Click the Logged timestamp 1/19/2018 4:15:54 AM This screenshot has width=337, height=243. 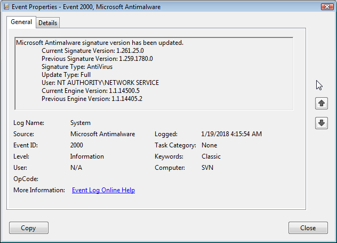(231, 134)
